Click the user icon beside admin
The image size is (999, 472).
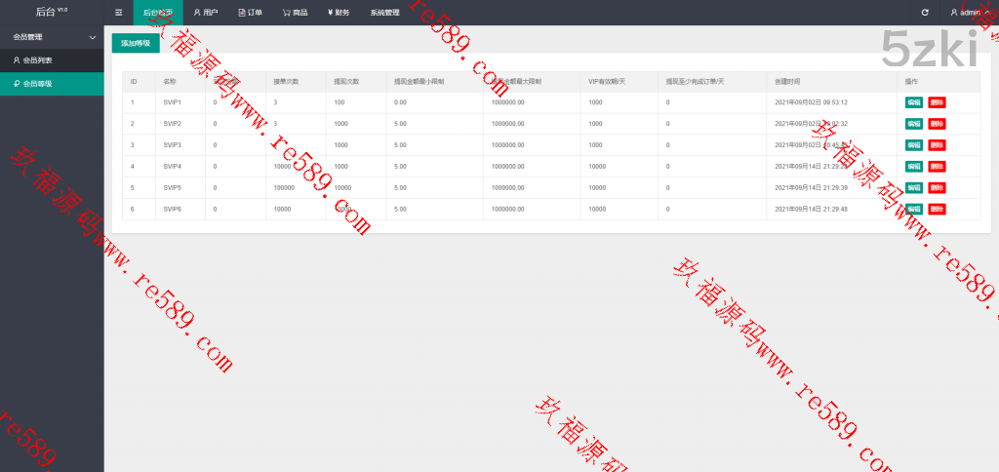coord(954,13)
